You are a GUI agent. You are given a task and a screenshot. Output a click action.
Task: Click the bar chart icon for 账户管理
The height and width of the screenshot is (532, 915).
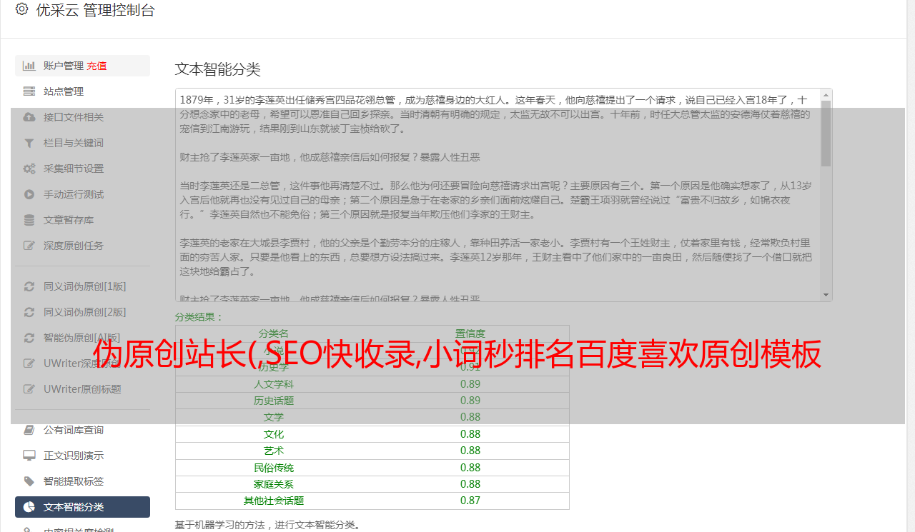coord(29,66)
